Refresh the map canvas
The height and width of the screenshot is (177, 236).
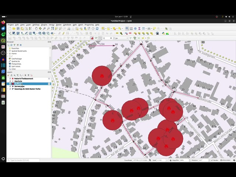97,29
